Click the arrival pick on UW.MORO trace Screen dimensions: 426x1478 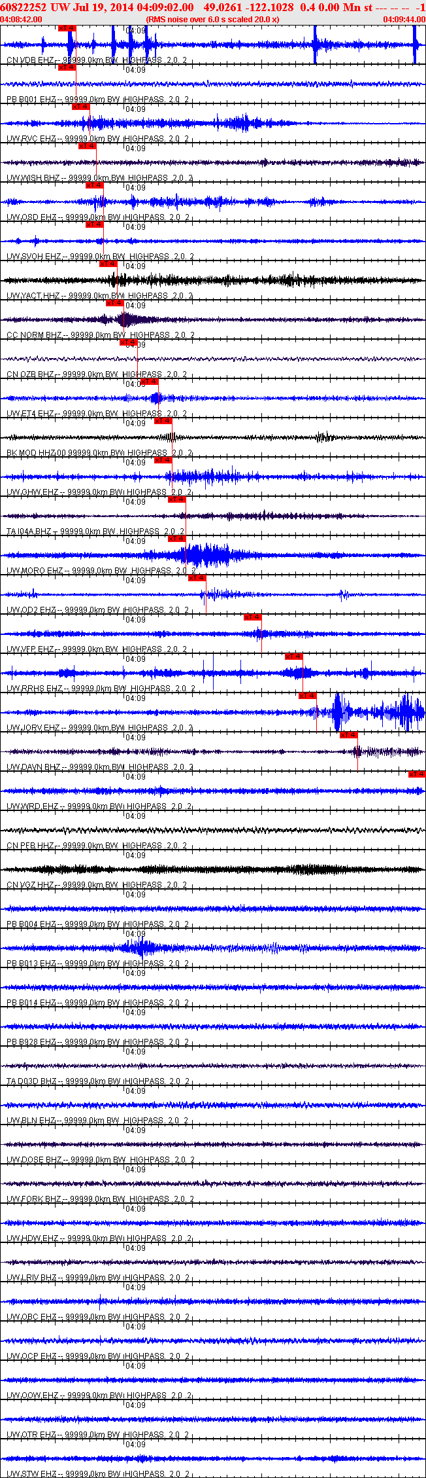(x=177, y=539)
